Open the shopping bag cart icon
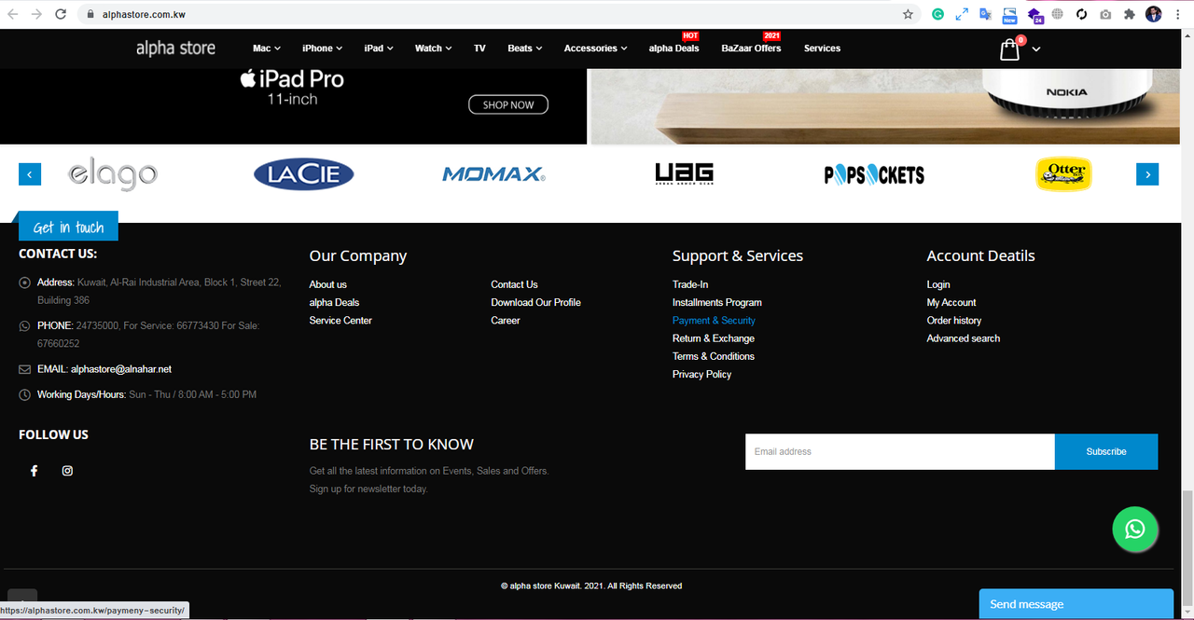 tap(1010, 49)
